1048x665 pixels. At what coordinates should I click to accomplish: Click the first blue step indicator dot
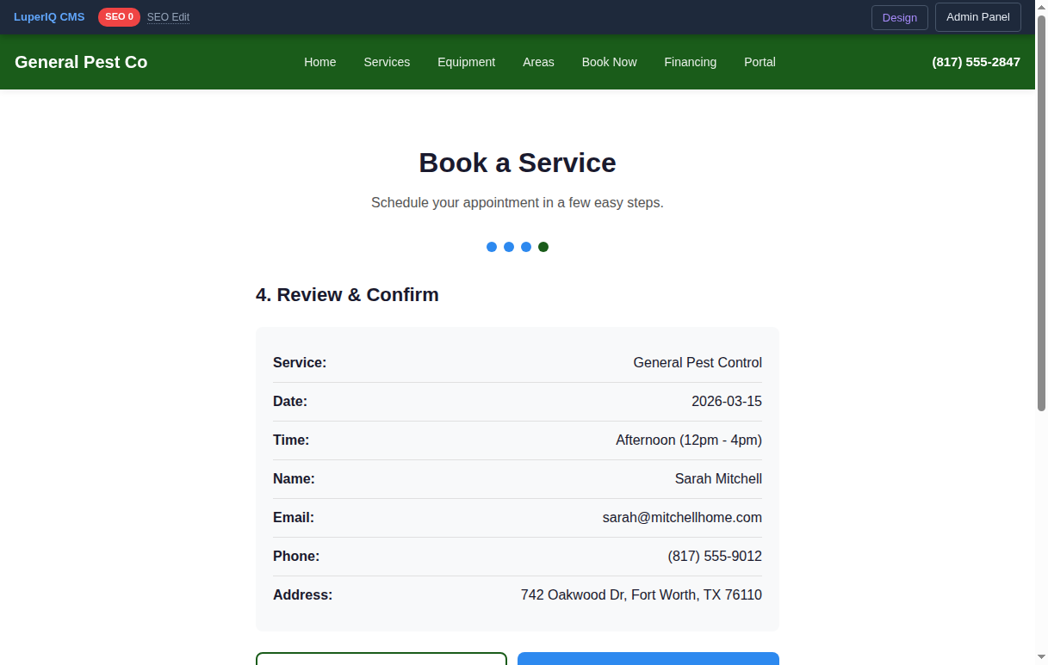click(492, 246)
